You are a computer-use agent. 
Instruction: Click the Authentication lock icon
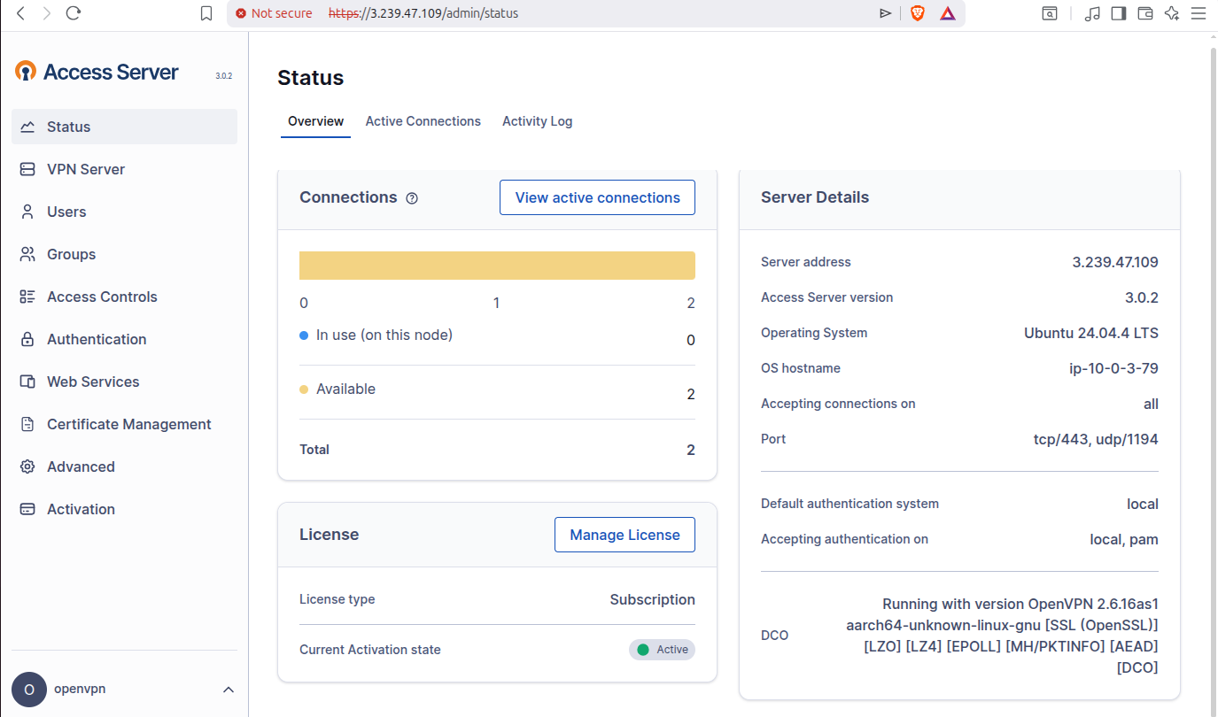[27, 339]
